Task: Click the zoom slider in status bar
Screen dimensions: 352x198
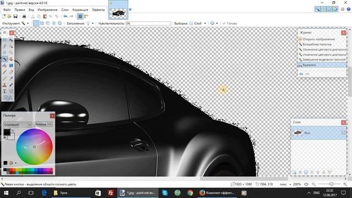Action: (x=331, y=184)
